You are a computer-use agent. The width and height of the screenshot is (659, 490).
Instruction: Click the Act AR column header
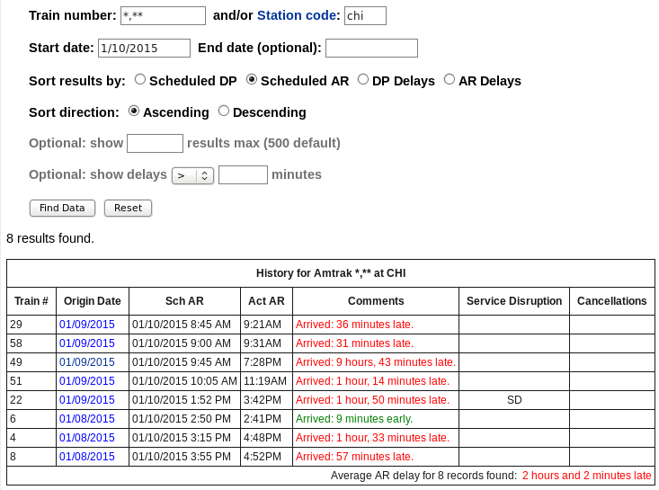(266, 301)
